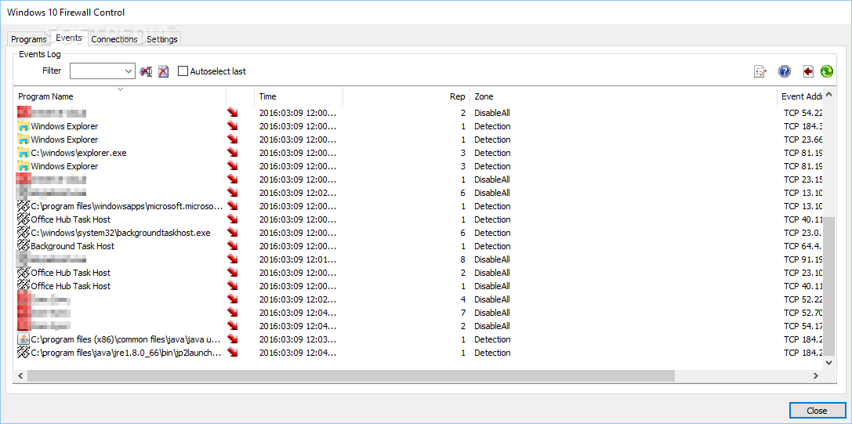This screenshot has width=852, height=424.
Task: Click the delete events log icon with red X
Action: 163,71
